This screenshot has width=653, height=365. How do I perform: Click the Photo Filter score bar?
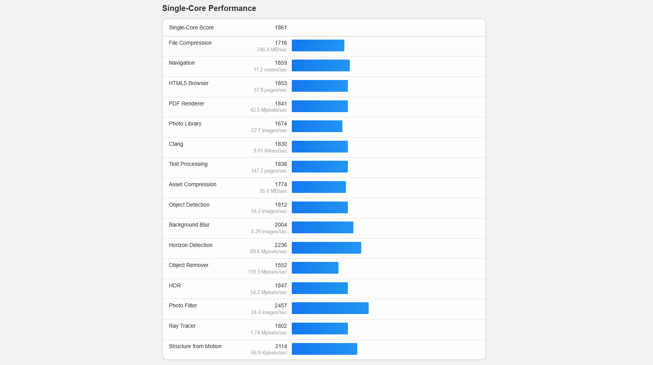pos(330,308)
